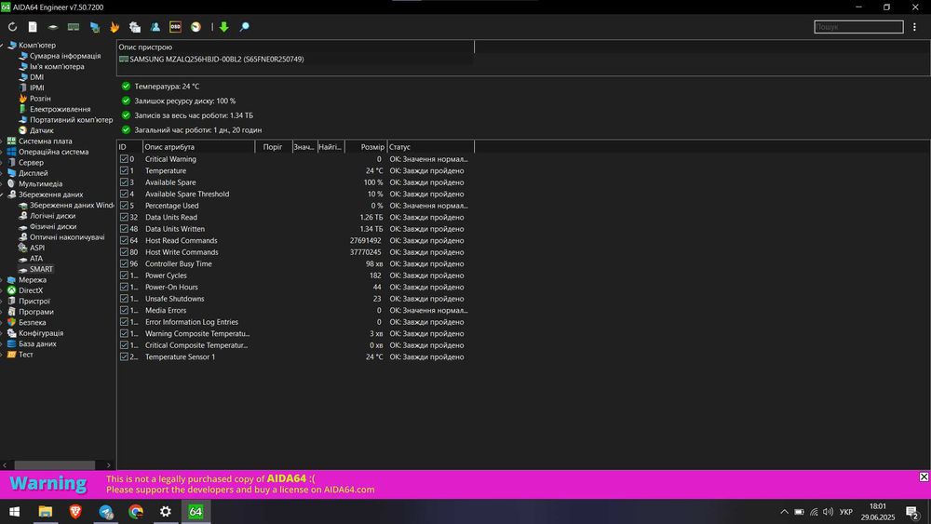Sort by the ID column header
931x524 pixels.
pyautogui.click(x=129, y=146)
